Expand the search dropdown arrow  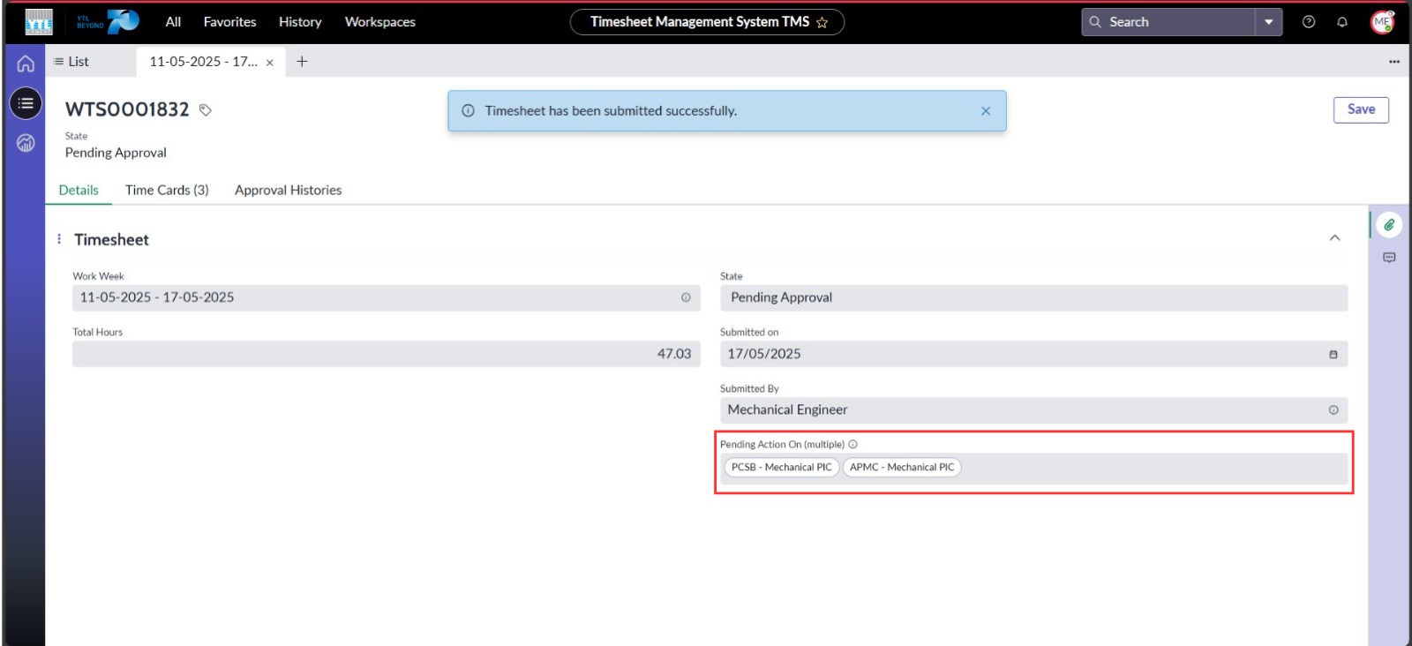pos(1268,22)
